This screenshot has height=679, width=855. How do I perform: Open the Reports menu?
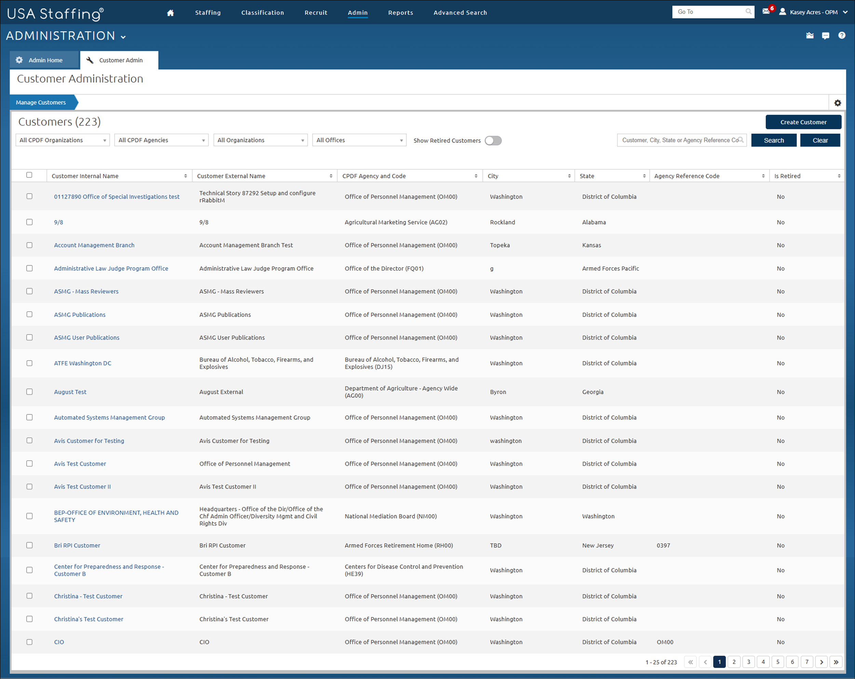[401, 13]
